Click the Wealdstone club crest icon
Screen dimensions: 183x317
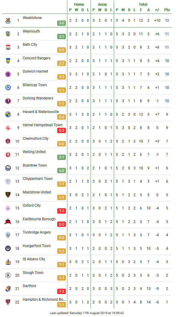pos(8,20)
